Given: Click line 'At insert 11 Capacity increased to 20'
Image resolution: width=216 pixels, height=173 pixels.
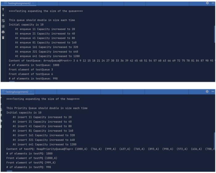Looking at the screenshot, I should [x=42, y=117].
